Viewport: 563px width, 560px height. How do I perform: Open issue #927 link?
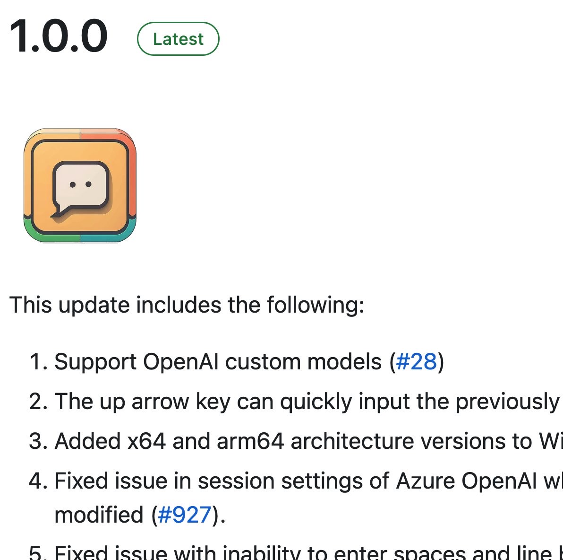(x=184, y=515)
